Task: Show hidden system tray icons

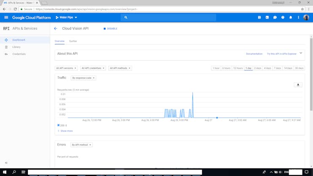Action: pos(271,172)
